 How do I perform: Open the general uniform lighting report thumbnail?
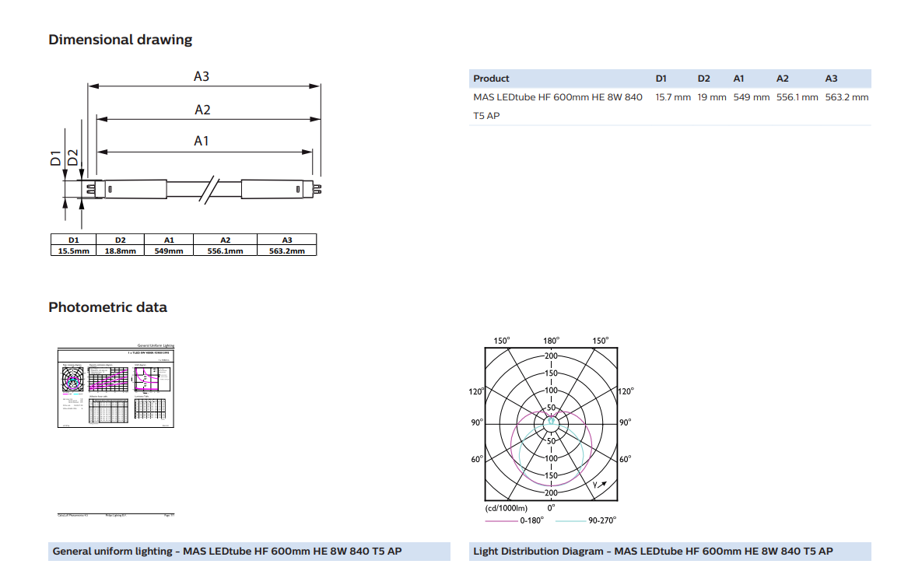point(117,385)
